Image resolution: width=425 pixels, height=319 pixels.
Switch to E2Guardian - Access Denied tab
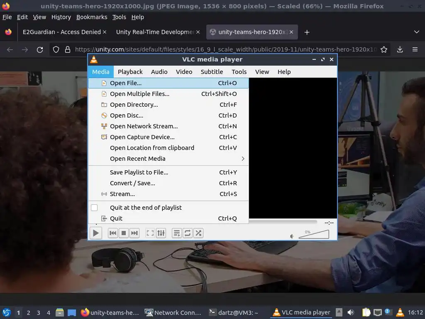pos(62,32)
